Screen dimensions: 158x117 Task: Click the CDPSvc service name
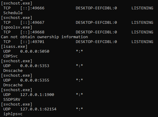click(11, 56)
